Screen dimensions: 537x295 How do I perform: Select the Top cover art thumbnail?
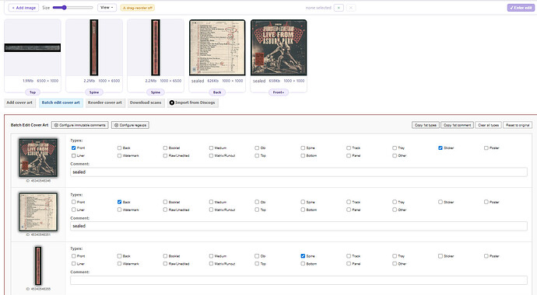click(x=33, y=48)
